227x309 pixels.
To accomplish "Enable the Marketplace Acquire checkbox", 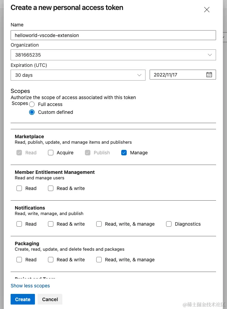I will tap(51, 153).
